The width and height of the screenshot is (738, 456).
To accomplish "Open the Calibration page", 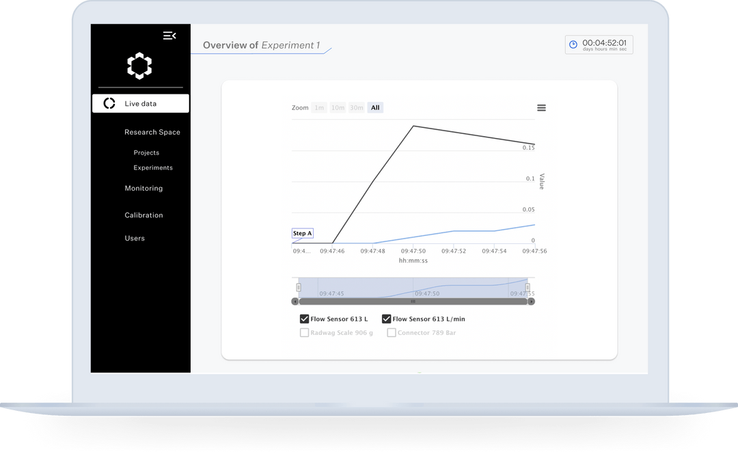I will tap(143, 215).
